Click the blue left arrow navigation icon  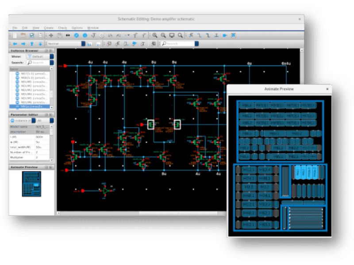pyautogui.click(x=15, y=44)
